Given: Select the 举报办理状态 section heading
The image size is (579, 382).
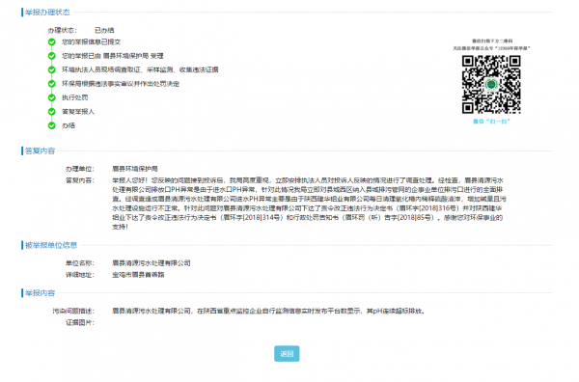Looking at the screenshot, I should click(x=47, y=13).
